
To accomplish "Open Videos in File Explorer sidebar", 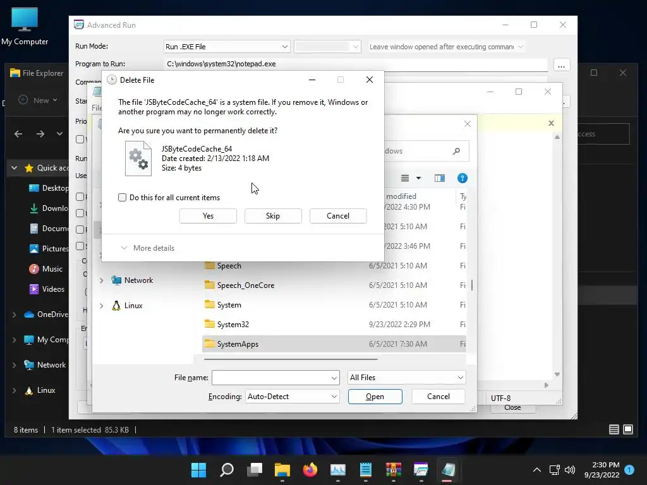I will 47,289.
